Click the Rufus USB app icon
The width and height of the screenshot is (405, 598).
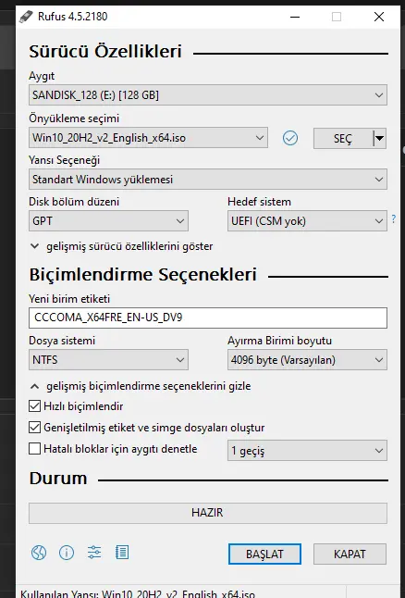[x=26, y=17]
